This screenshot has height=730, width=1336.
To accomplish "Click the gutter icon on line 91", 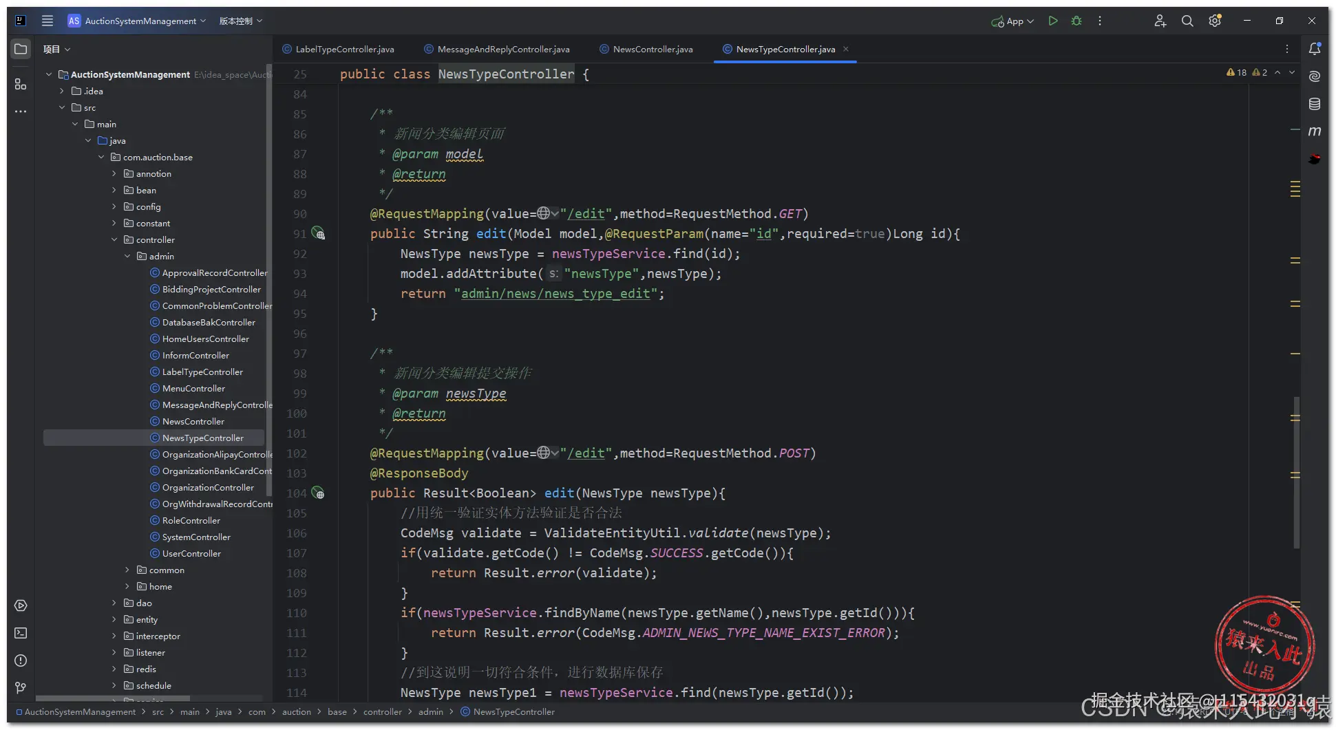I will click(x=318, y=233).
